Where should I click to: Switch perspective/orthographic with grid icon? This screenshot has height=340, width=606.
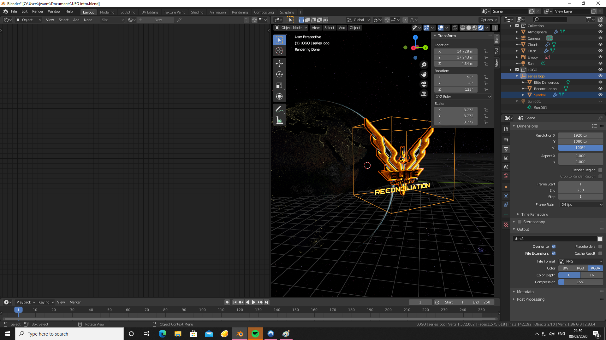[x=424, y=93]
